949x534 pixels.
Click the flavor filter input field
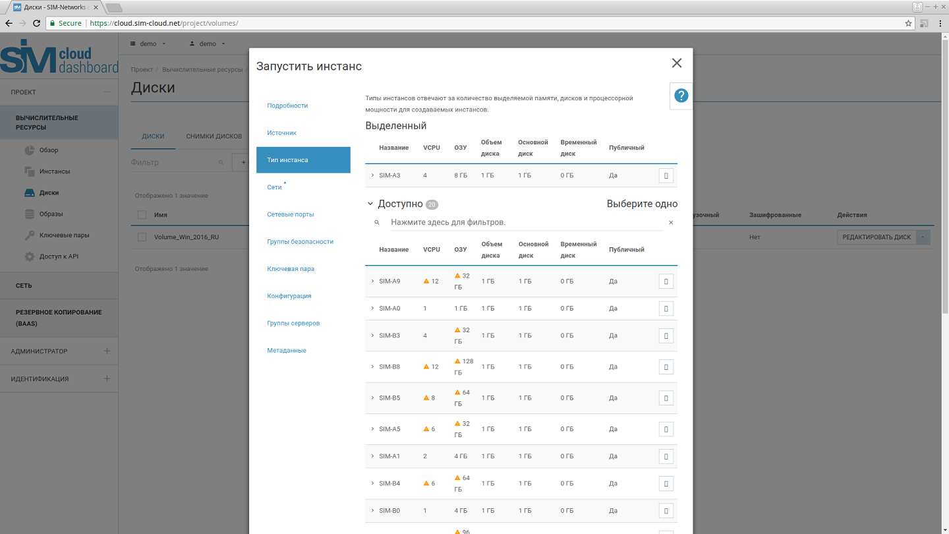point(524,223)
